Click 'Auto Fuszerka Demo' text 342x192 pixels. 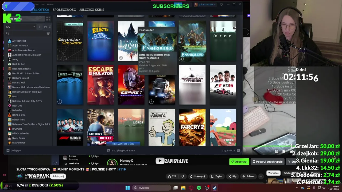point(23,50)
